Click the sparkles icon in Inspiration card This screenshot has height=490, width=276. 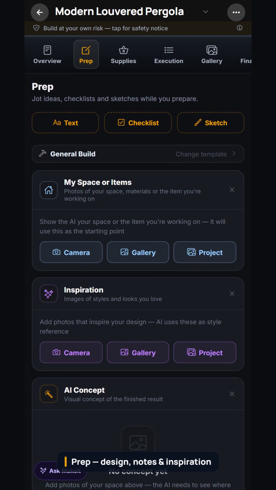point(49,293)
